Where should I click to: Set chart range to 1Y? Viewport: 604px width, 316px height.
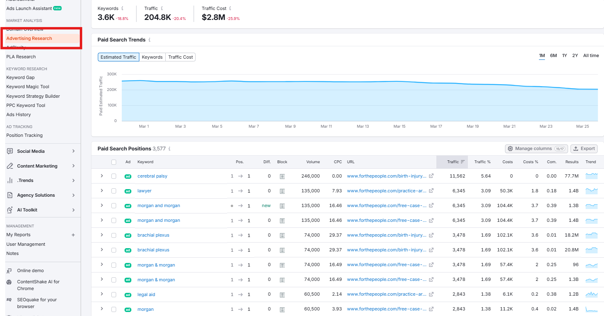coord(564,55)
